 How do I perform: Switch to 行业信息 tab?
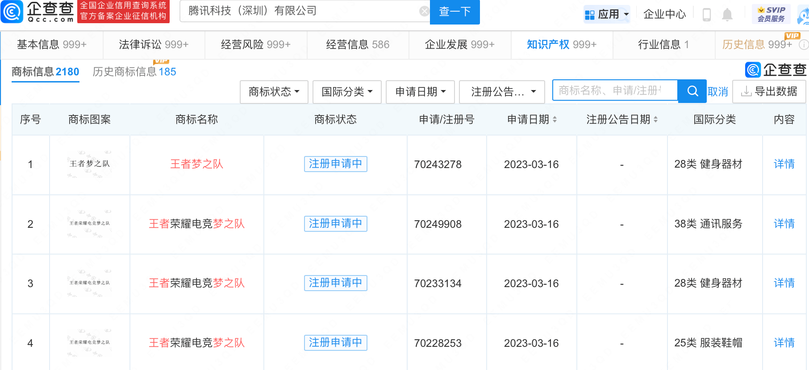663,45
